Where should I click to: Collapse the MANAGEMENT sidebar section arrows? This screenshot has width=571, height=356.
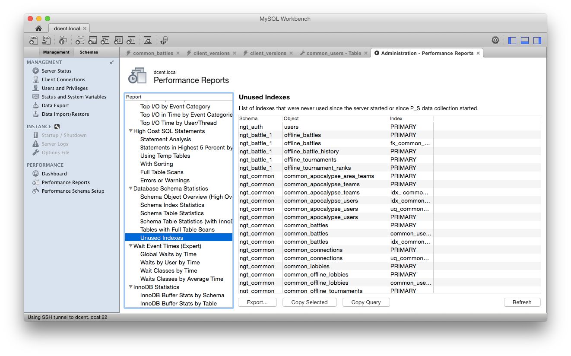[x=112, y=62]
